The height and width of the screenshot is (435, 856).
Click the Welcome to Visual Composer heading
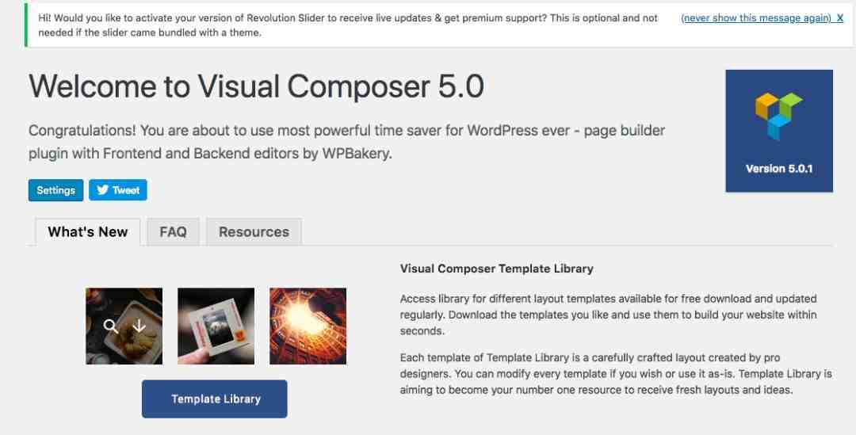click(256, 86)
